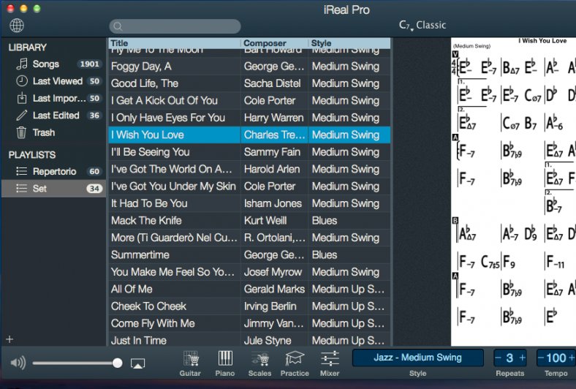
Task: Add a new playlist with plus button
Action: click(10, 339)
